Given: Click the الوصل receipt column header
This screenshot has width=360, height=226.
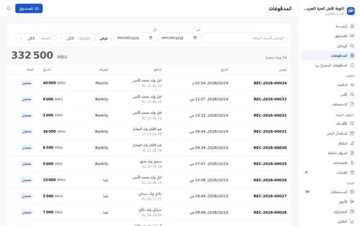Looking at the screenshot, I should tap(282, 70).
